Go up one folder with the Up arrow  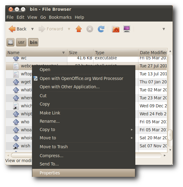(x=79, y=29)
